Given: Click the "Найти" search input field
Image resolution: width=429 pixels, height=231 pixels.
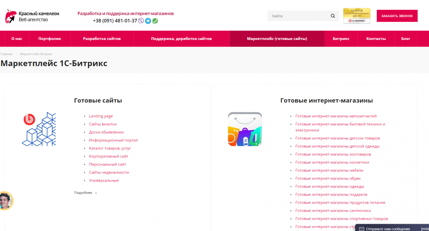Looking at the screenshot, I should click(298, 16).
